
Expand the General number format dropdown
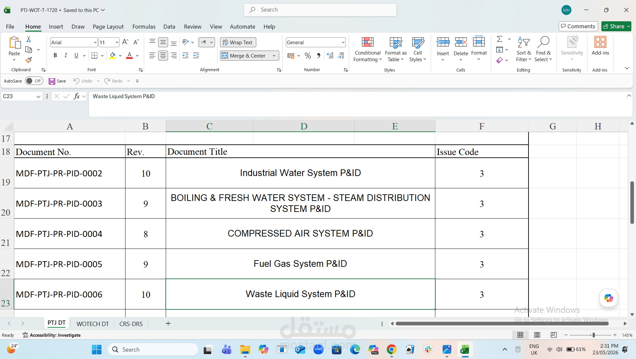[343, 42]
